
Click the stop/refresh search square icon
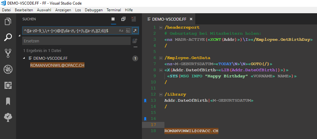coord(113,19)
